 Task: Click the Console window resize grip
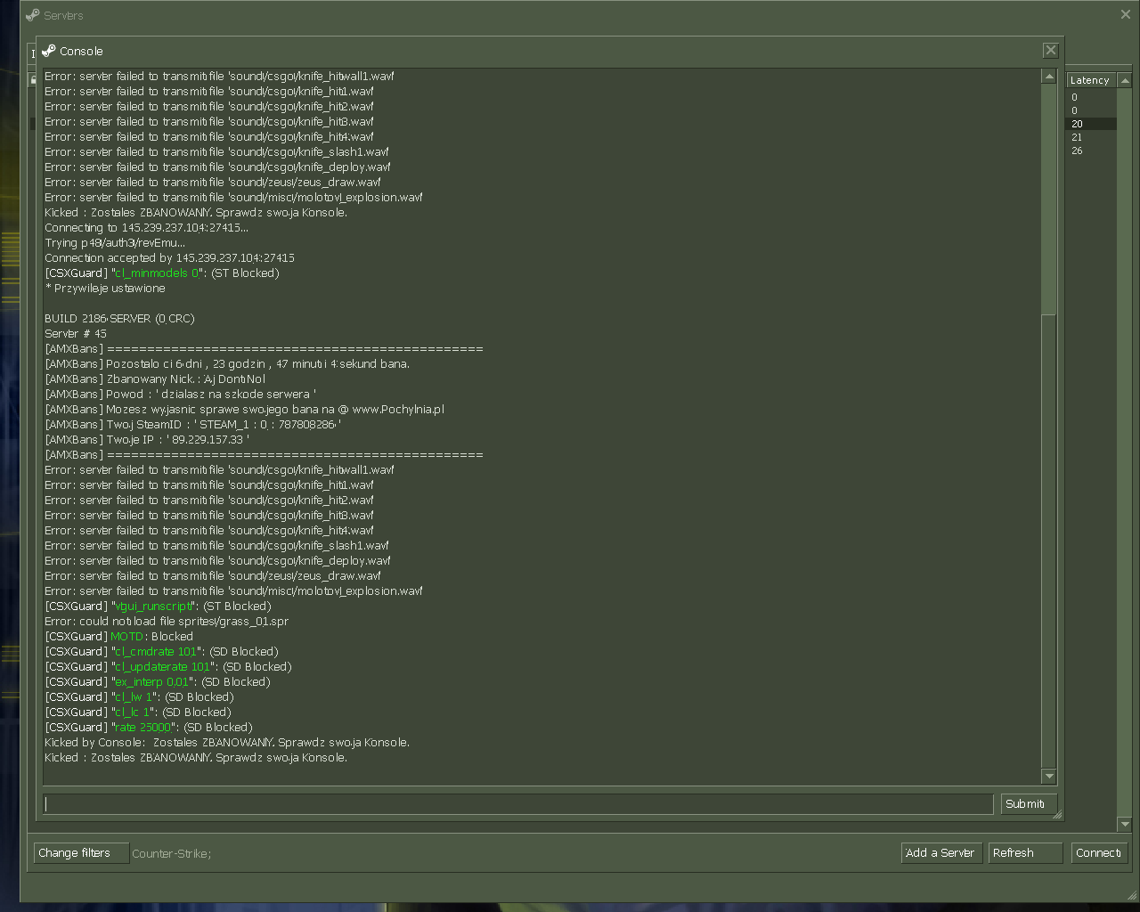(1057, 814)
